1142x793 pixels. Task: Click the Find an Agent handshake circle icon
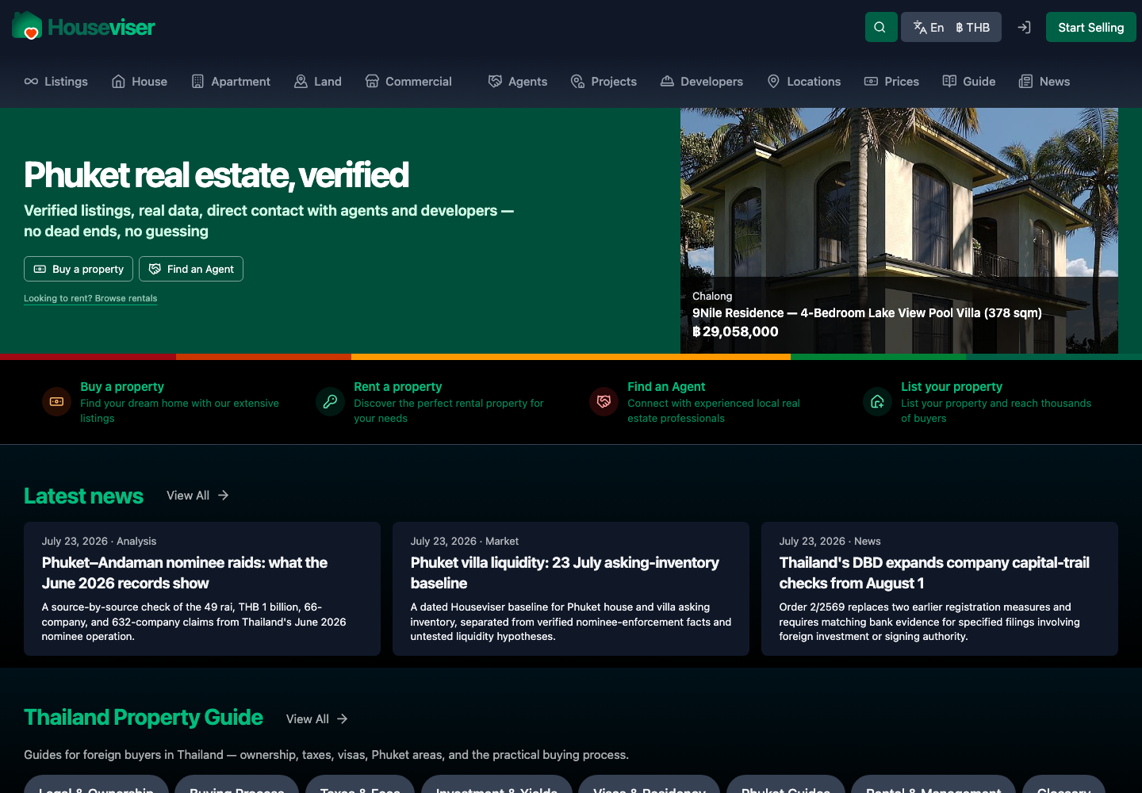click(604, 401)
